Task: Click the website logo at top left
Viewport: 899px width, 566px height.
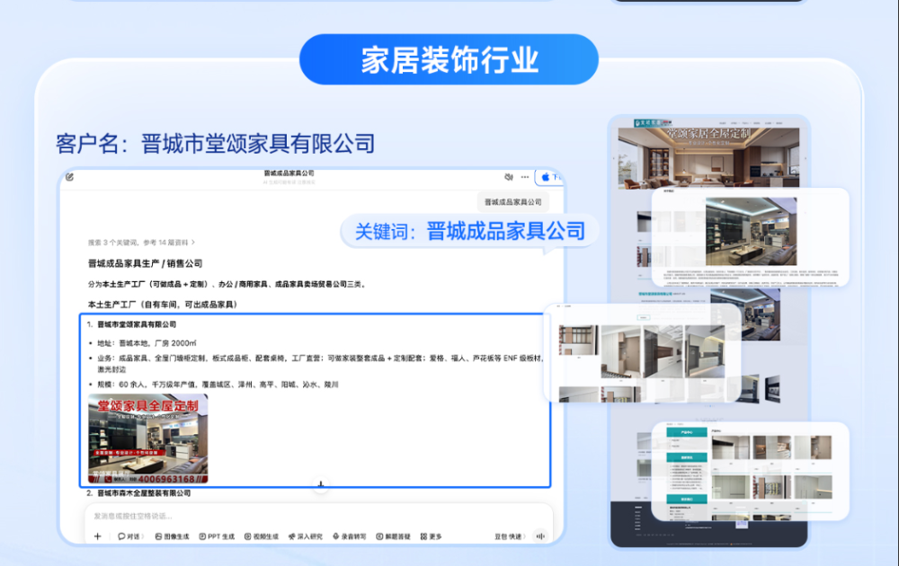Action: (653, 123)
